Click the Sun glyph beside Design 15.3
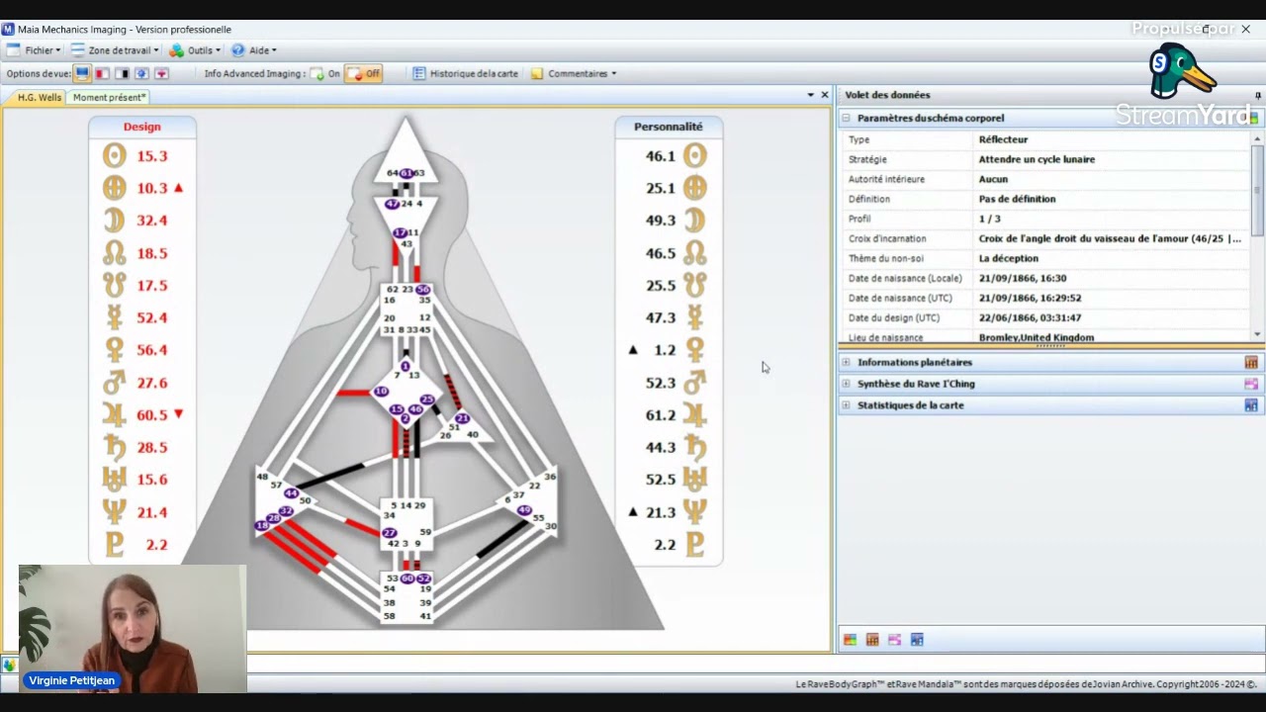The height and width of the screenshot is (712, 1266). (115, 155)
